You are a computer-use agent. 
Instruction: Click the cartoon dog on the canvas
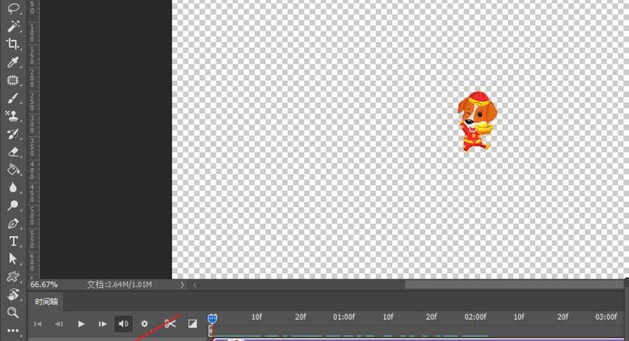(x=477, y=122)
